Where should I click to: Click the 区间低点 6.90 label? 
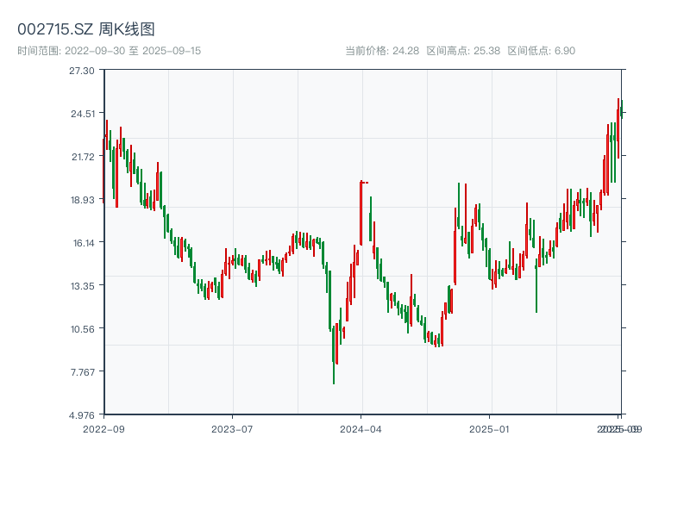(x=541, y=51)
